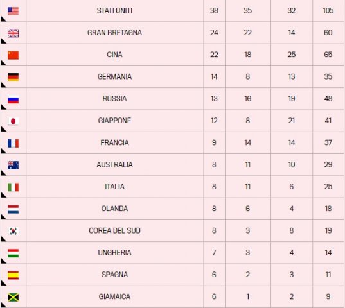
Task: Open the GRAN BRETAGNA country name
Action: tap(114, 33)
